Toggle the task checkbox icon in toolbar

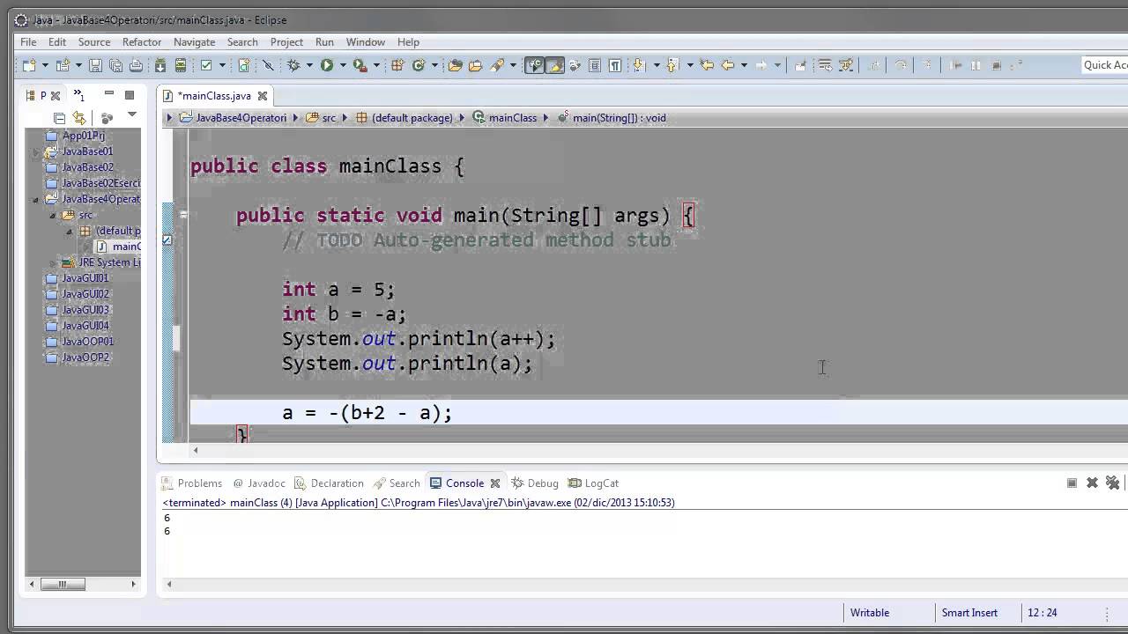(205, 65)
